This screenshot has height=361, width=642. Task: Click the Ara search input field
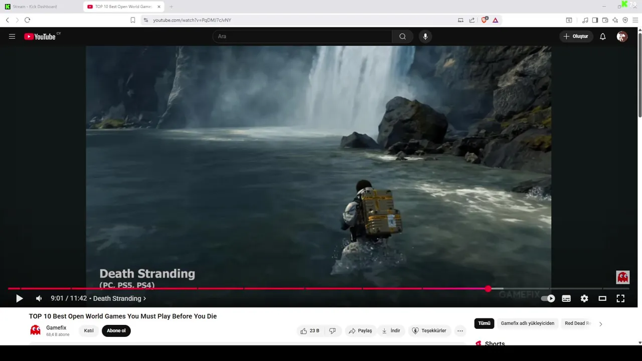point(302,37)
